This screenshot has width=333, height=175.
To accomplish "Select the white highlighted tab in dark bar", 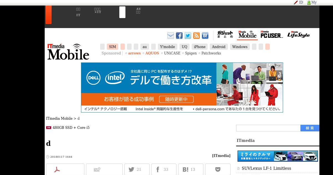I will [122, 12].
